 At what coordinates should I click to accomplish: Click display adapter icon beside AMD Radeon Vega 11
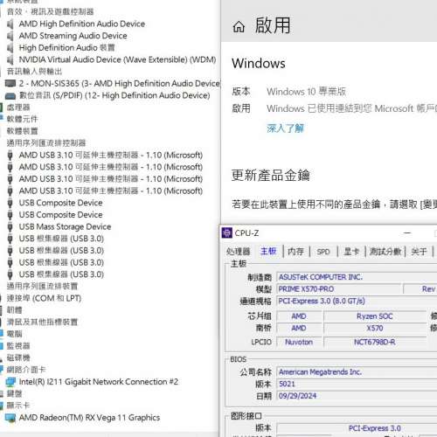[10, 418]
